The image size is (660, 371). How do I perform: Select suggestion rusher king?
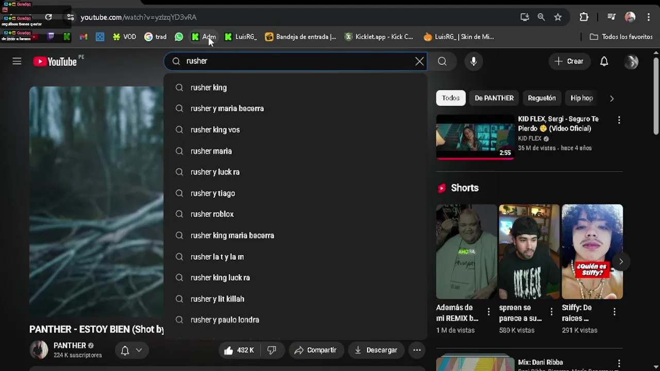pyautogui.click(x=295, y=88)
